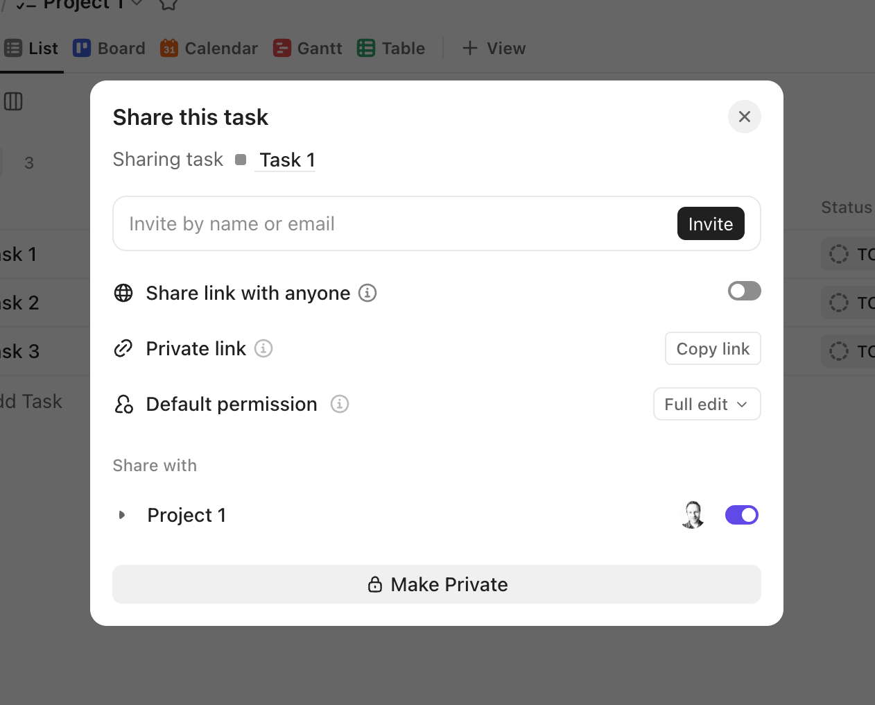Image resolution: width=875 pixels, height=705 pixels.
Task: Expand the Project 1 share tree arrow
Action: 122,515
